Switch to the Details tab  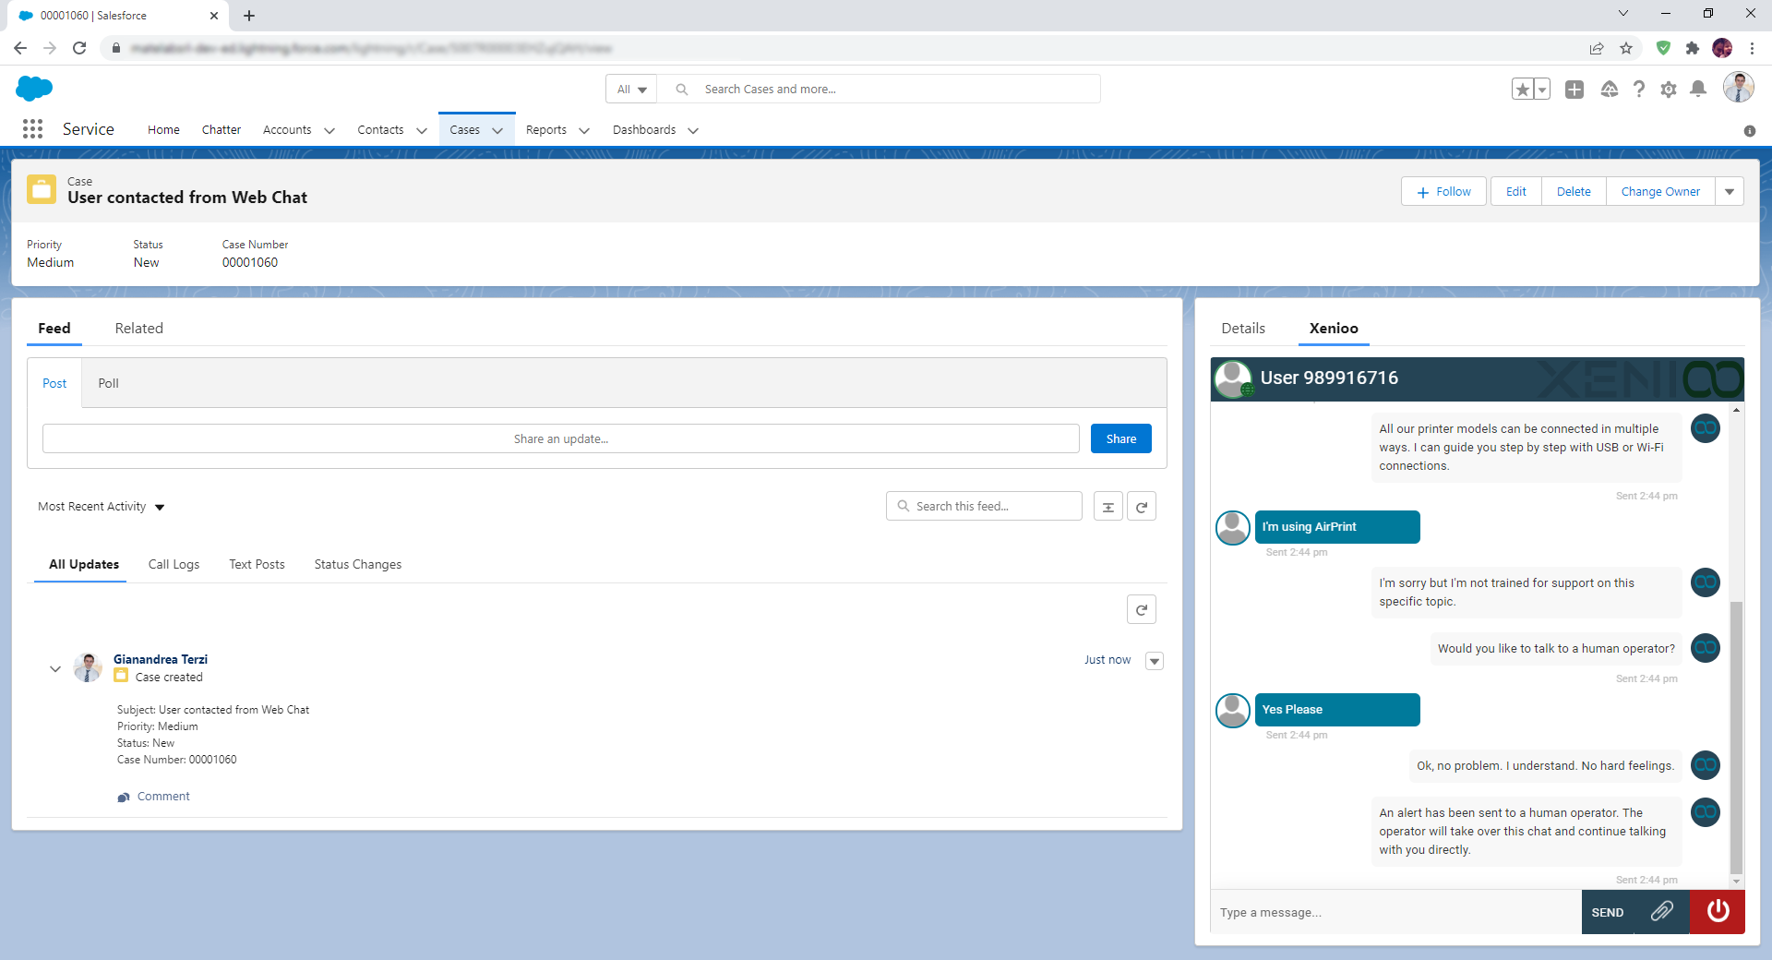tap(1242, 329)
